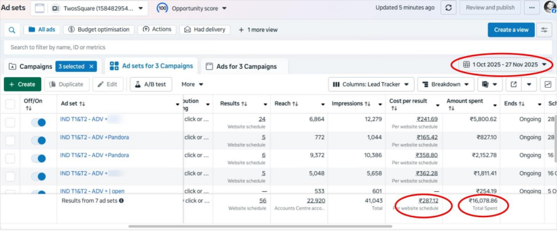Sort the table by Results
The width and height of the screenshot is (557, 231).
pyautogui.click(x=244, y=104)
